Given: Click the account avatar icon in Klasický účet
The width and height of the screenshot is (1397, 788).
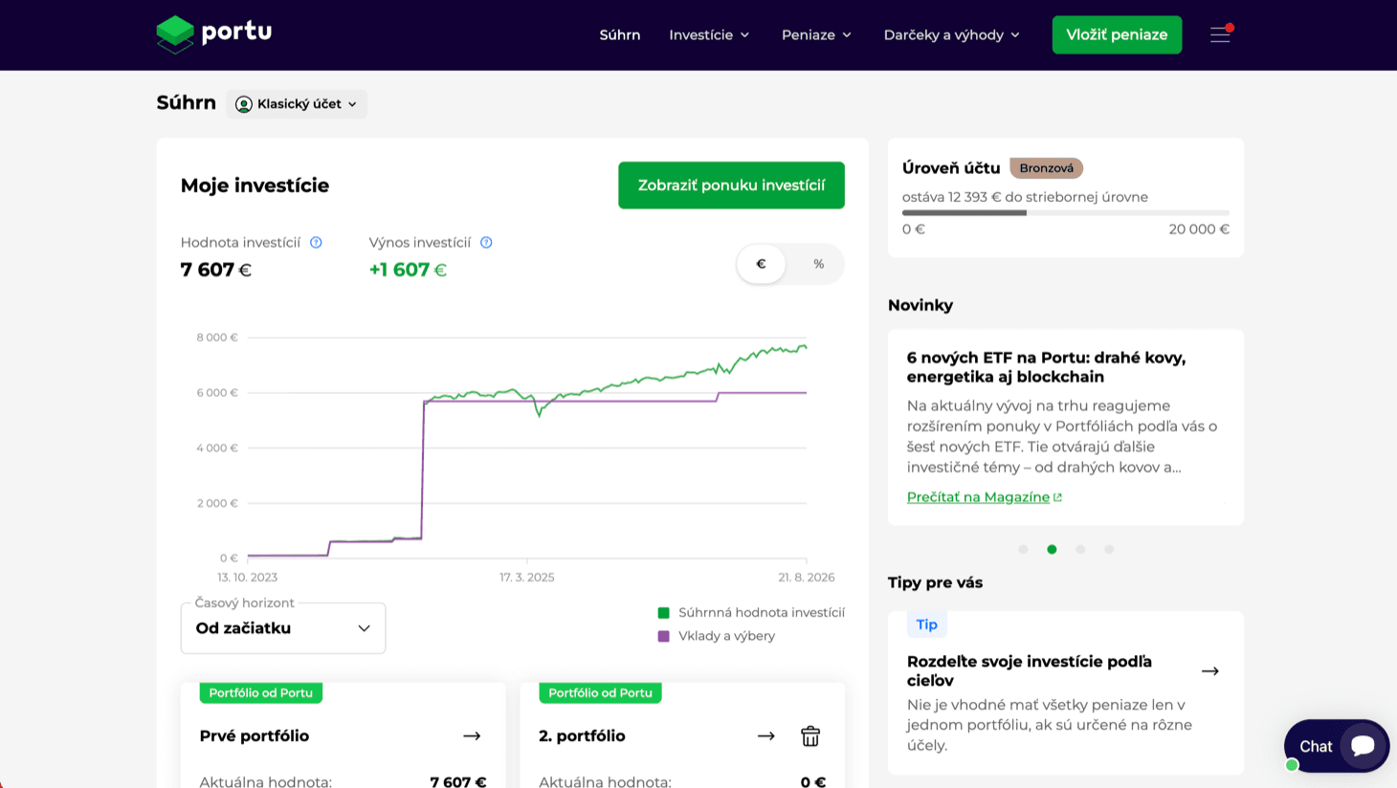Looking at the screenshot, I should pyautogui.click(x=244, y=104).
